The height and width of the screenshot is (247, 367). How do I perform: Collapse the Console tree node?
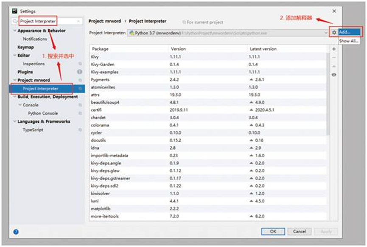(x=20, y=105)
